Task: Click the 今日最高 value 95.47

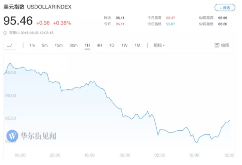Action: coord(171,18)
